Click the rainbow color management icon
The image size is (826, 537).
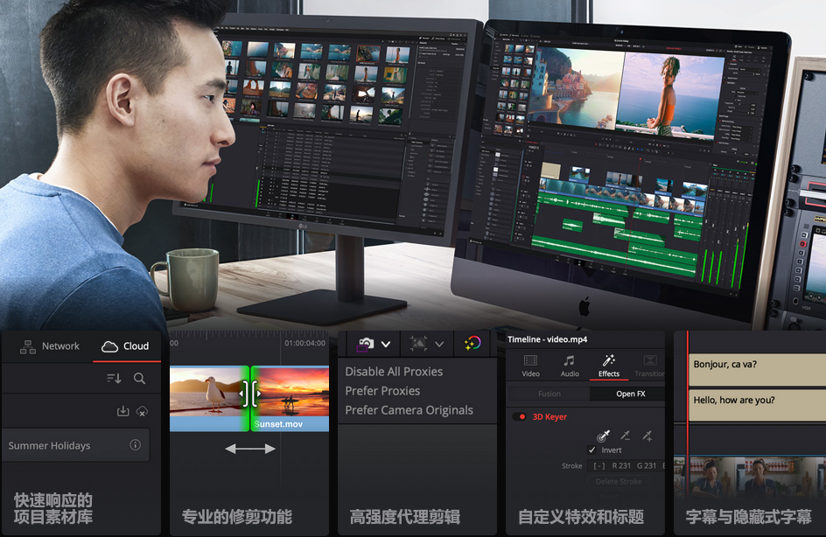(473, 343)
